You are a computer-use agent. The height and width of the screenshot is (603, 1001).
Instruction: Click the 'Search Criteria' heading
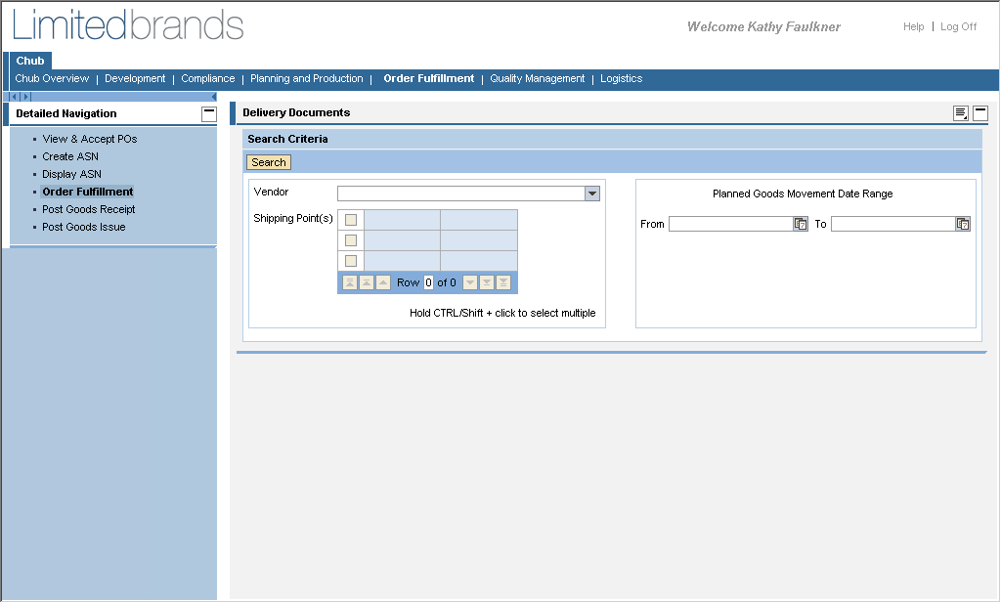coord(287,139)
